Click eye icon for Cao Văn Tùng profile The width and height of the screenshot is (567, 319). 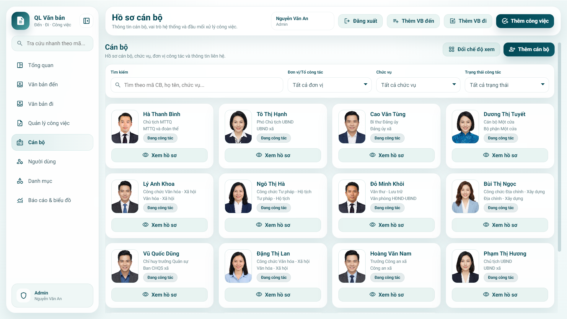pyautogui.click(x=372, y=155)
